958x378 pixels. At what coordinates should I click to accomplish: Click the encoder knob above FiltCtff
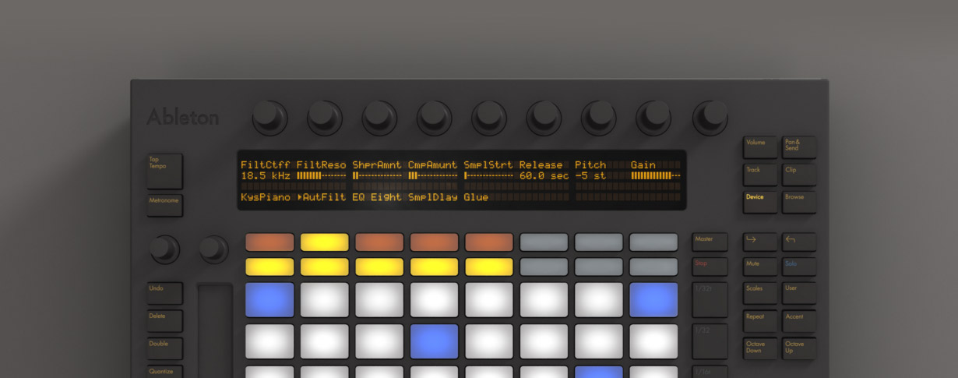[269, 118]
